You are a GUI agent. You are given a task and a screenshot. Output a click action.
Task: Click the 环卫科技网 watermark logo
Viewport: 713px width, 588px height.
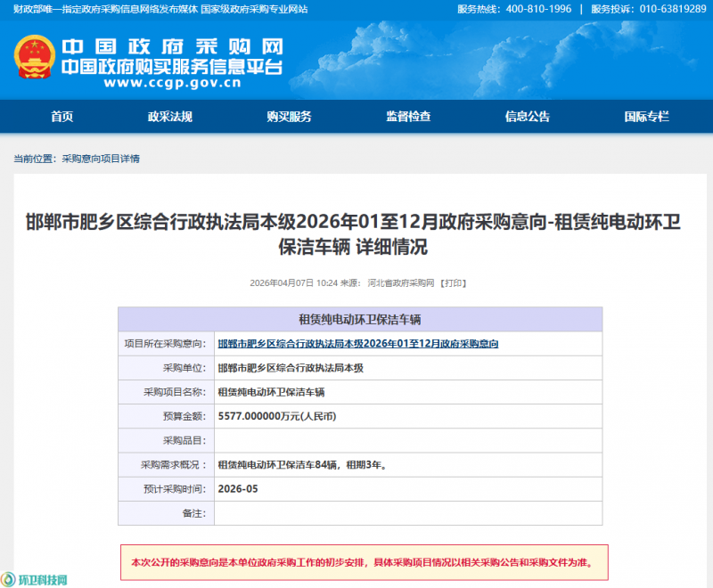(34, 579)
